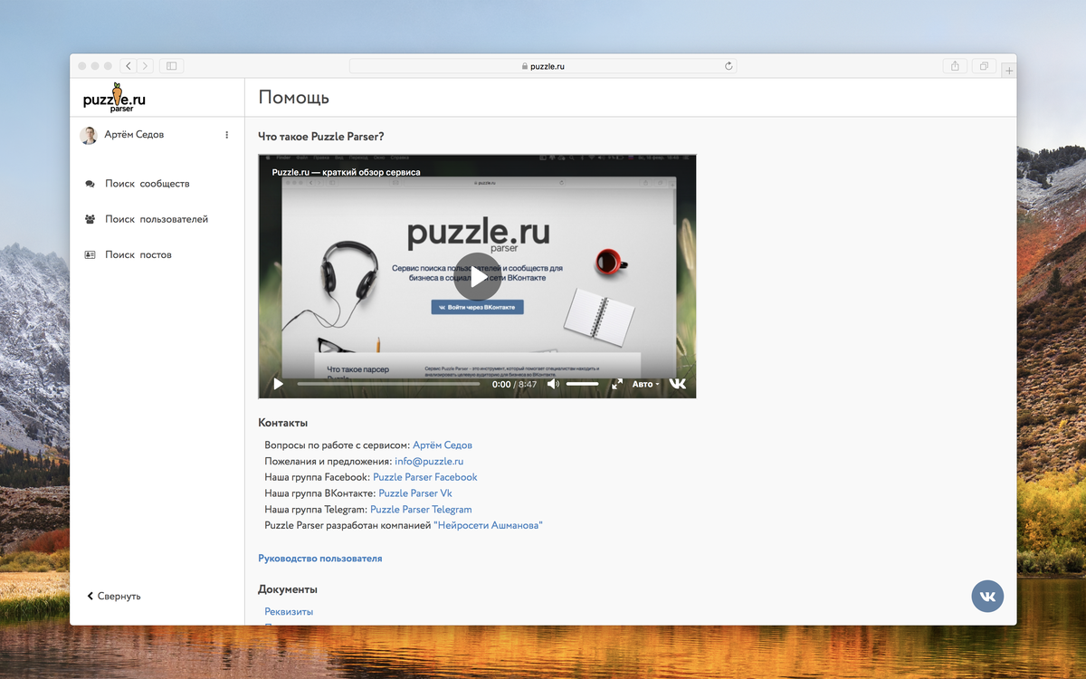Click the video title "Puzzle.ru — краткий обзор сервиса"
This screenshot has width=1086, height=679.
(x=347, y=172)
